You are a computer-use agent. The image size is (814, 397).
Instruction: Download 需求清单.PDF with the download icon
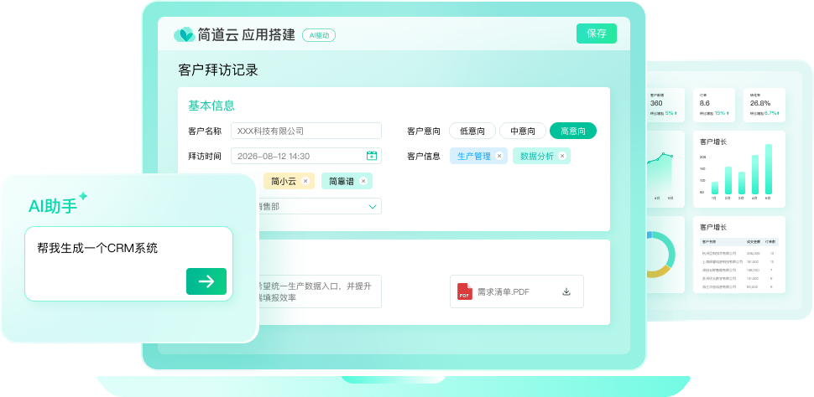(566, 291)
